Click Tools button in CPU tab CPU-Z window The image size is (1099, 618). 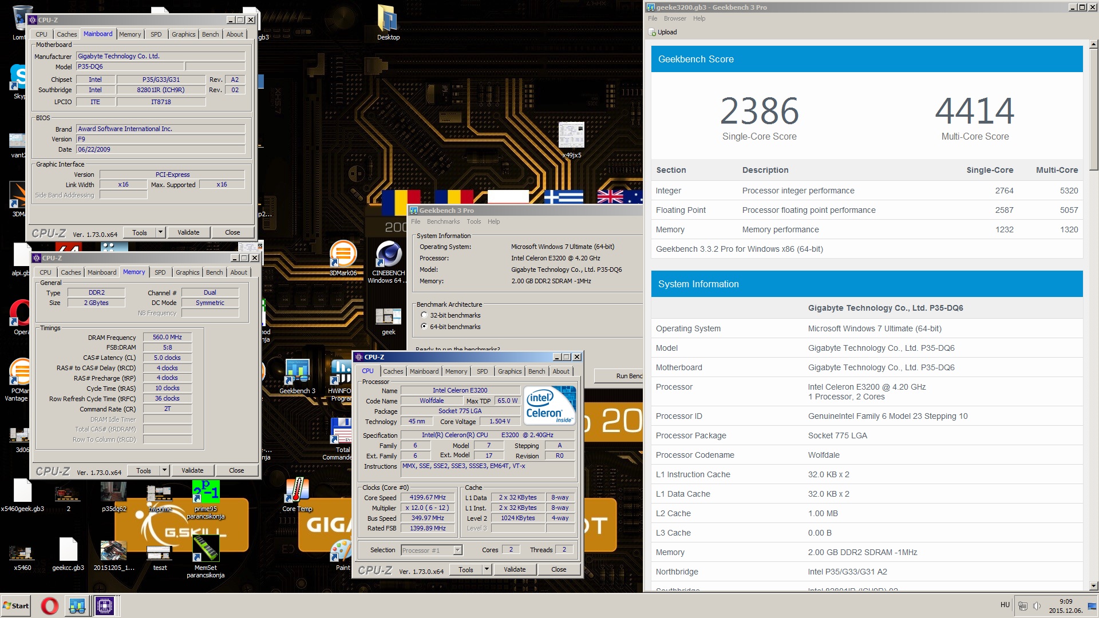click(x=466, y=569)
